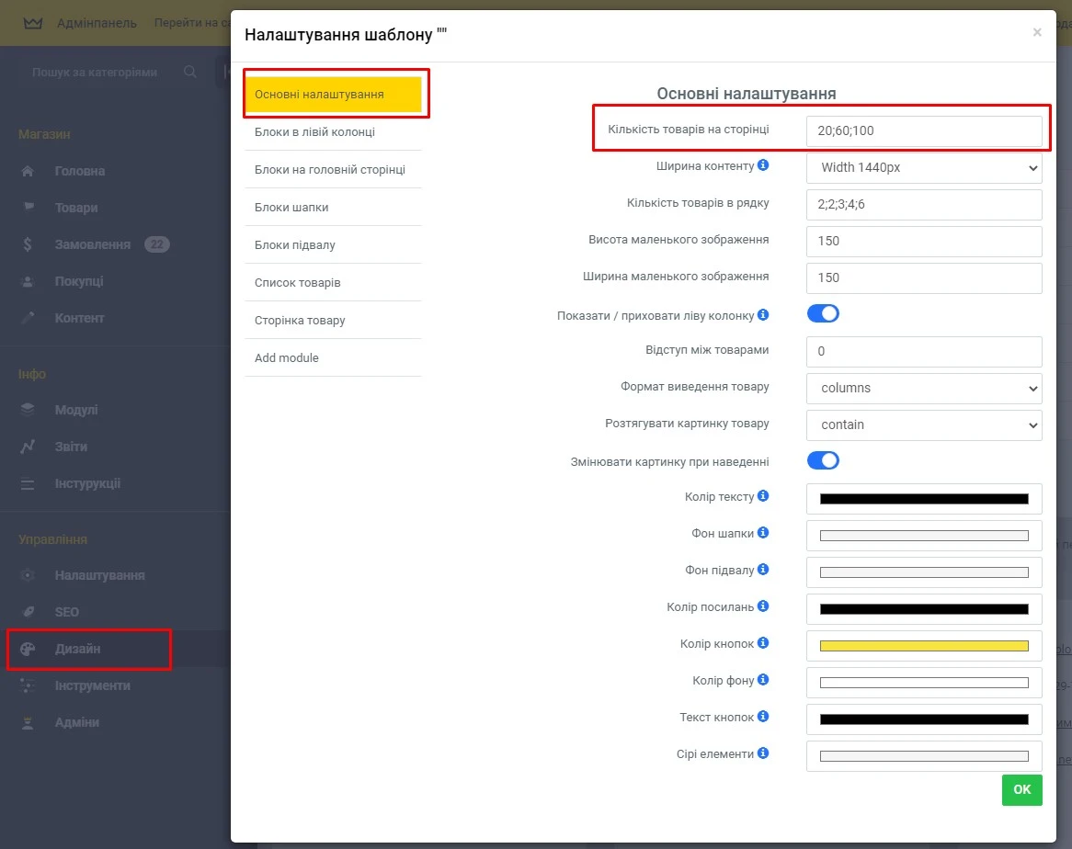Image resolution: width=1072 pixels, height=849 pixels.
Task: Select the Add module tab
Action: [x=287, y=358]
